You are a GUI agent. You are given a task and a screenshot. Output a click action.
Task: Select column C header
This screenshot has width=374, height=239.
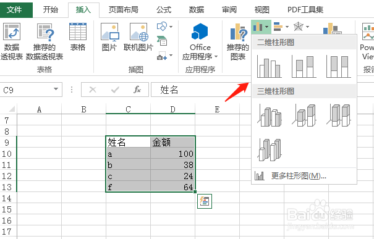coord(129,109)
